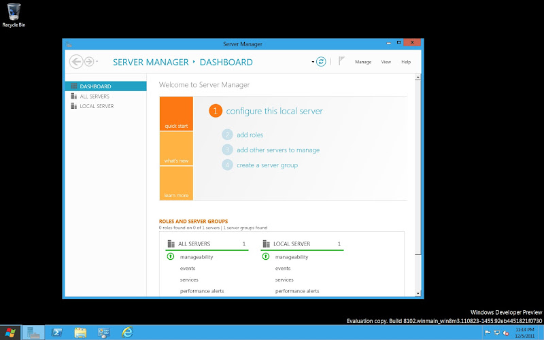The width and height of the screenshot is (544, 340).
Task: Click the Action Center flag tray icon
Action: pyautogui.click(x=488, y=333)
